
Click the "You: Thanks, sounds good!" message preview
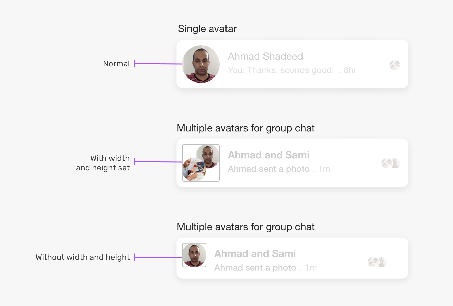tap(281, 70)
